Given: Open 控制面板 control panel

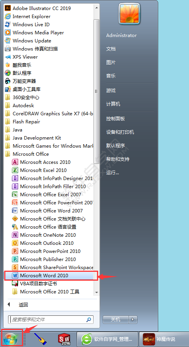Looking at the screenshot, I should pyautogui.click(x=115, y=119).
